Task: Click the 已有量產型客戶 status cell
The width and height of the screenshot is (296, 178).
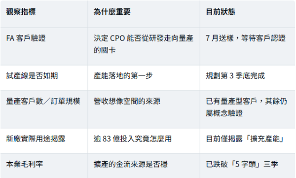Action: (248, 109)
